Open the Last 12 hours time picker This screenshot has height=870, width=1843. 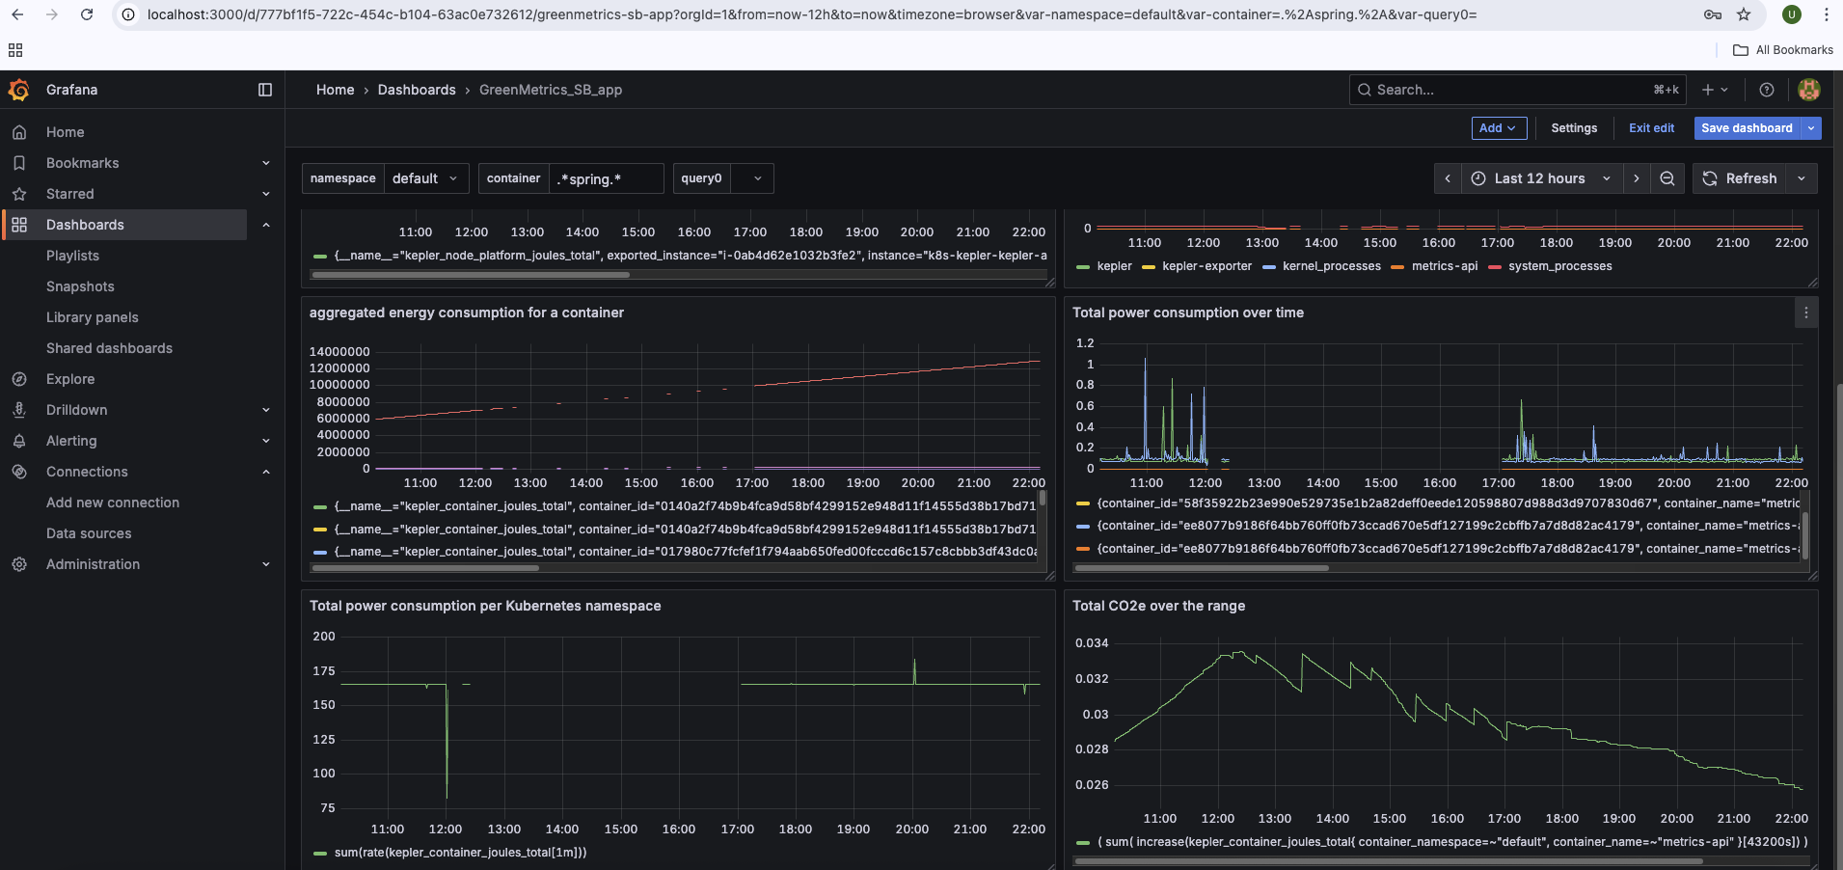point(1539,178)
